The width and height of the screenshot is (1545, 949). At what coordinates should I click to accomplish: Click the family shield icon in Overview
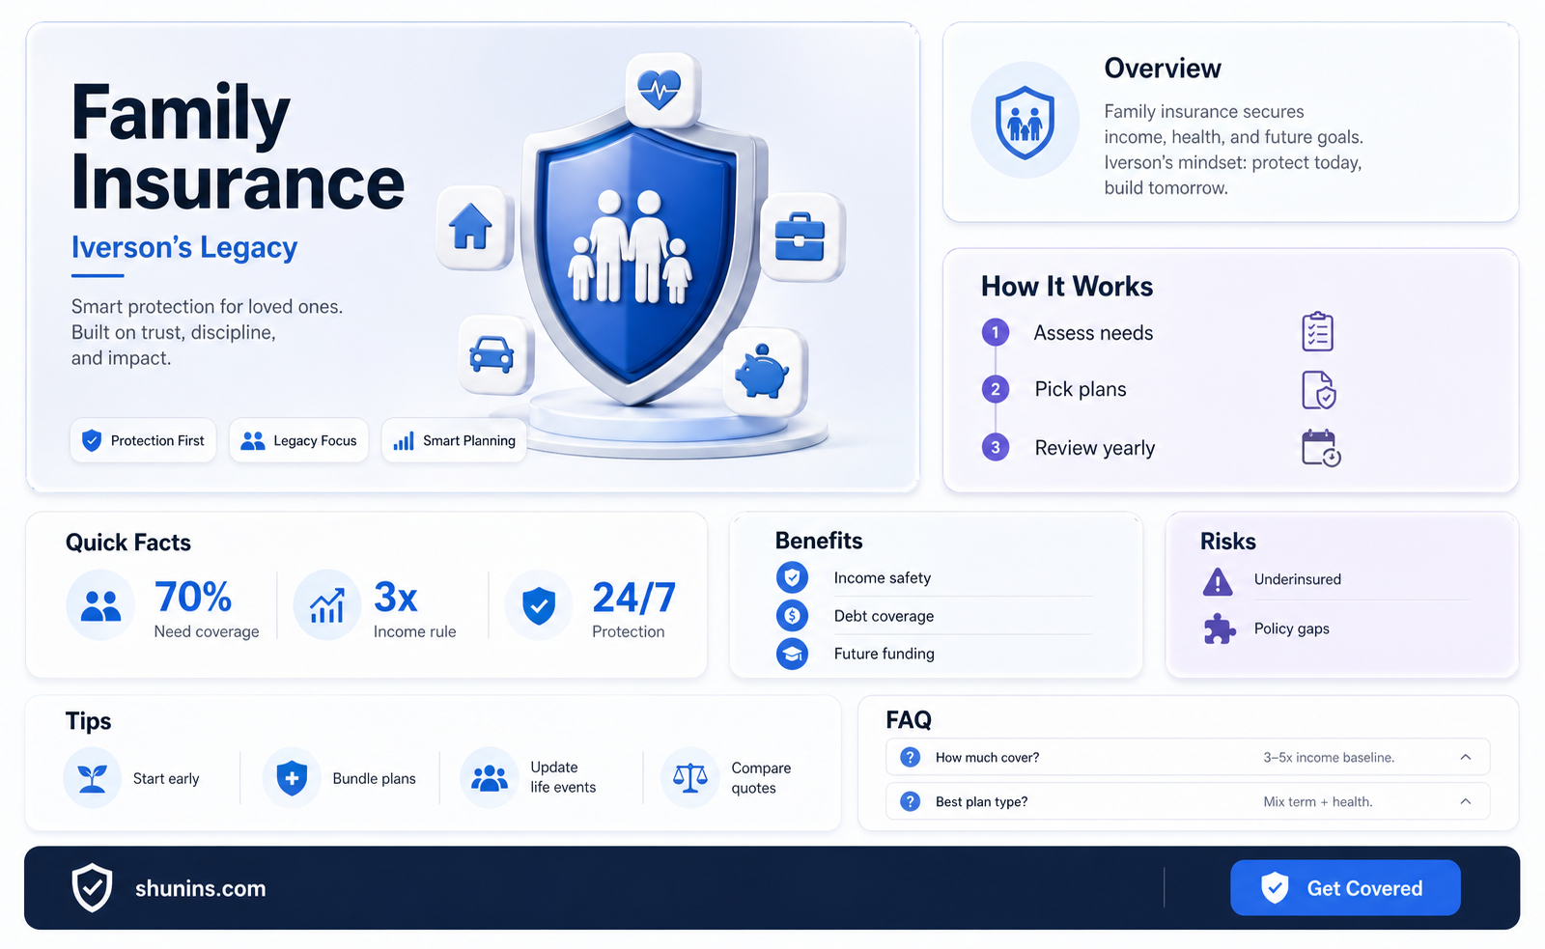1025,122
